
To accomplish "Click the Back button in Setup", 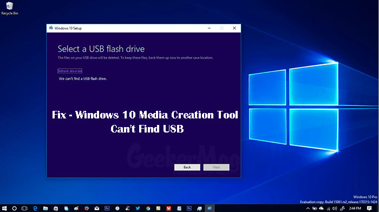I will (x=187, y=167).
